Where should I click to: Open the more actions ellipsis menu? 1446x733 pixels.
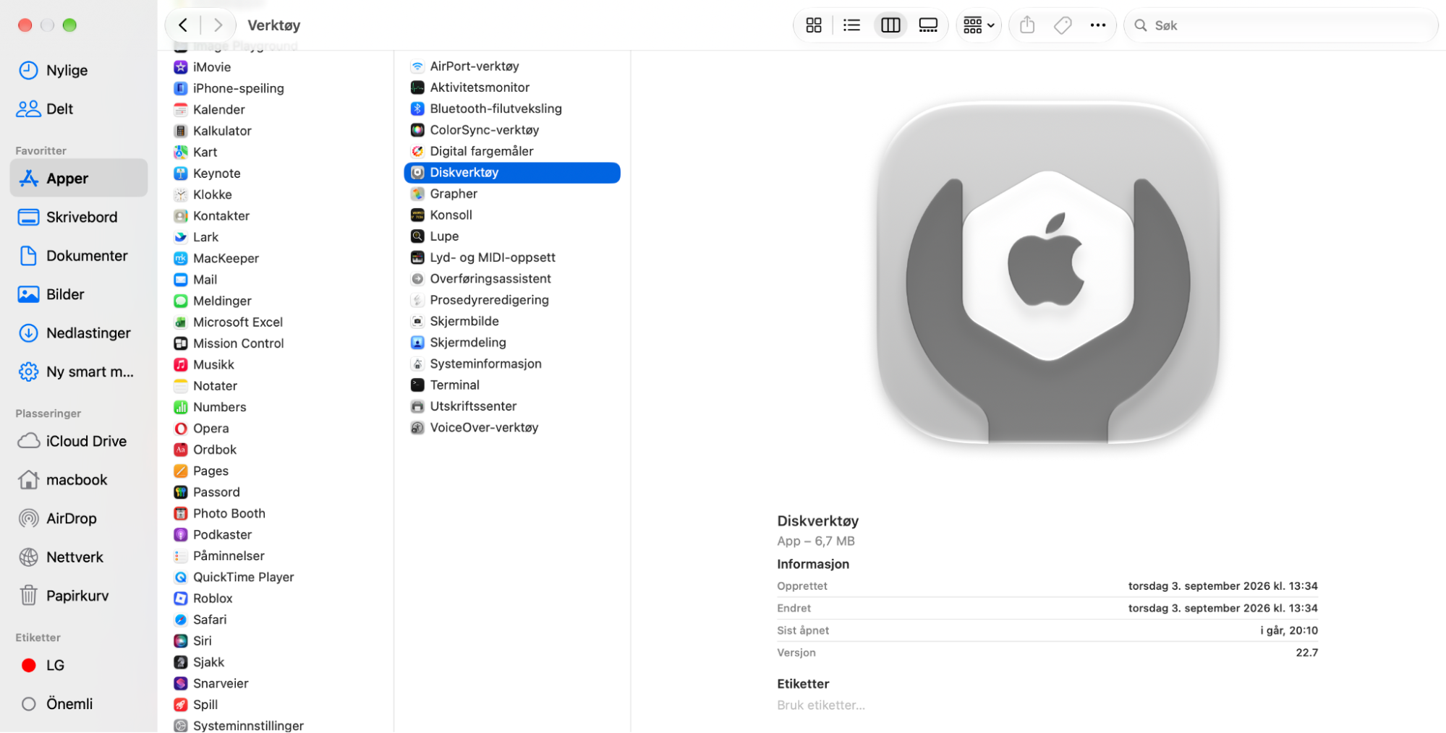[1098, 25]
